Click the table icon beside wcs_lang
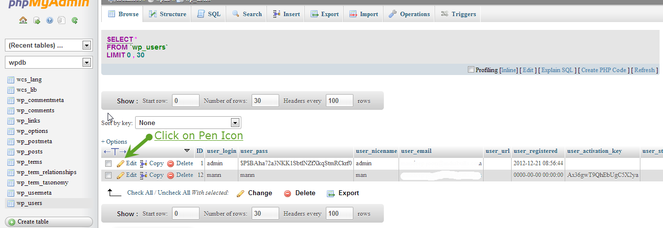 pyautogui.click(x=10, y=79)
